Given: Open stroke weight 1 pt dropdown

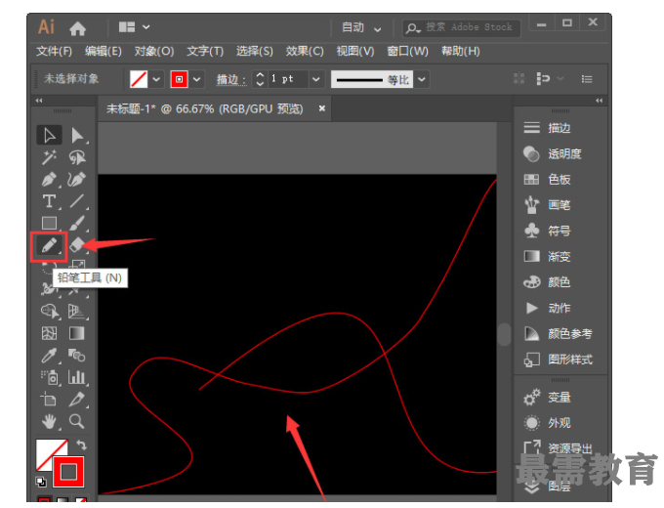Looking at the screenshot, I should pyautogui.click(x=316, y=79).
